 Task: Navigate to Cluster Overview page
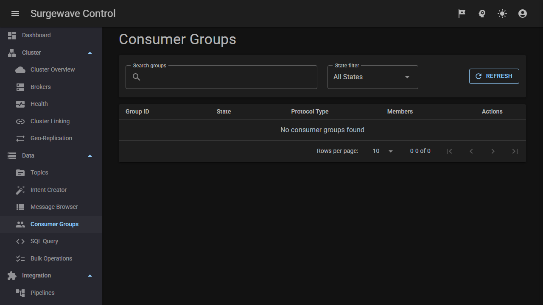pyautogui.click(x=51, y=70)
